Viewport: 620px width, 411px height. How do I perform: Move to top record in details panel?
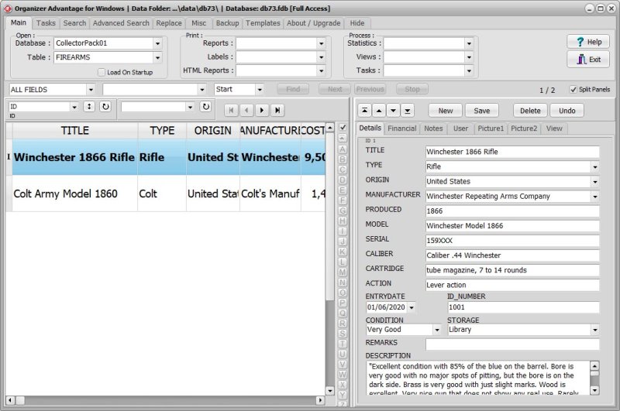tap(364, 111)
